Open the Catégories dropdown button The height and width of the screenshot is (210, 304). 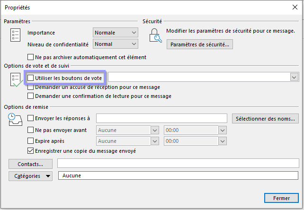30,176
